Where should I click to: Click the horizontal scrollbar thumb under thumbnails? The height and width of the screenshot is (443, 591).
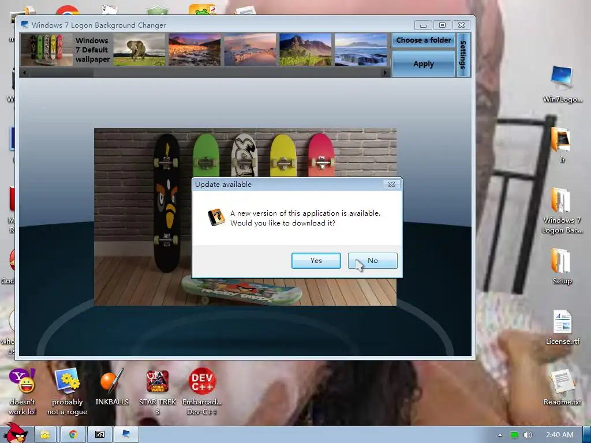pos(61,72)
